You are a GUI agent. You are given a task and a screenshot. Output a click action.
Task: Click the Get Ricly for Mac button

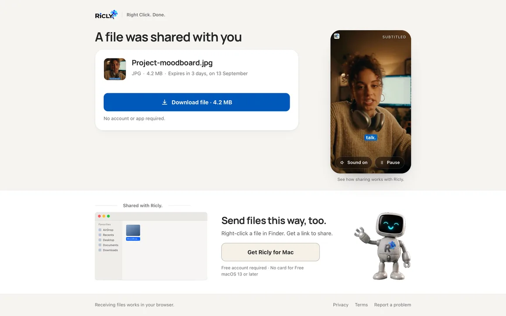point(270,252)
